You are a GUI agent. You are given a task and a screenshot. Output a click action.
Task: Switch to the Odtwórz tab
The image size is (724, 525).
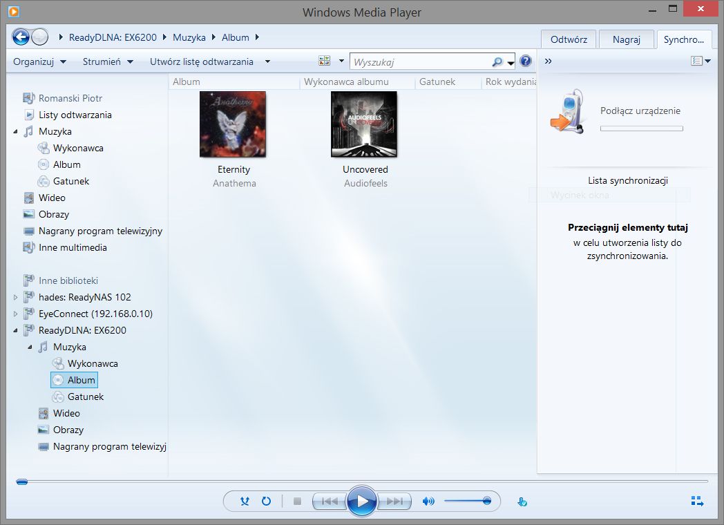[x=569, y=39]
